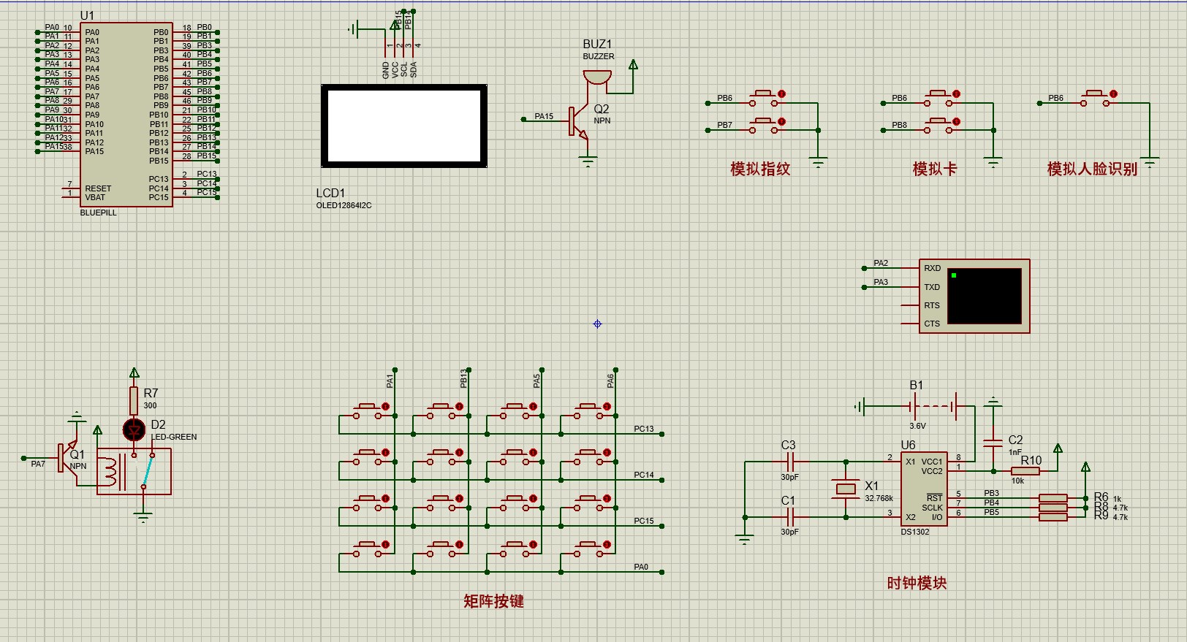Select the virtual terminal black screen
The width and height of the screenshot is (1187, 642).
tap(984, 296)
